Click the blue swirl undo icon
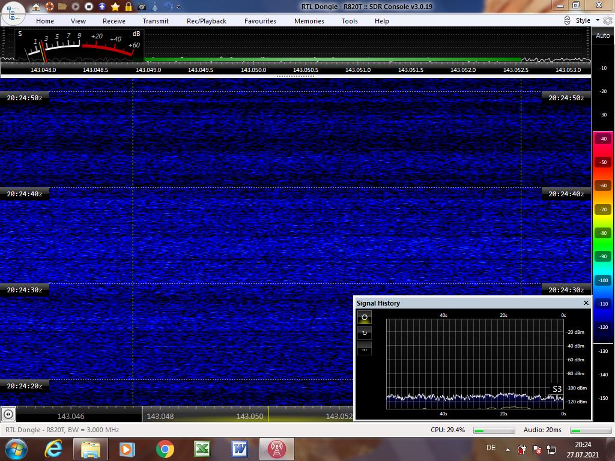Screen dimensions: 615x461 click(x=168, y=7)
